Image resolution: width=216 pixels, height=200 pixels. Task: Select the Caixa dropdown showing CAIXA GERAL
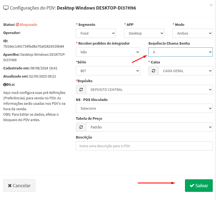coord(186,71)
